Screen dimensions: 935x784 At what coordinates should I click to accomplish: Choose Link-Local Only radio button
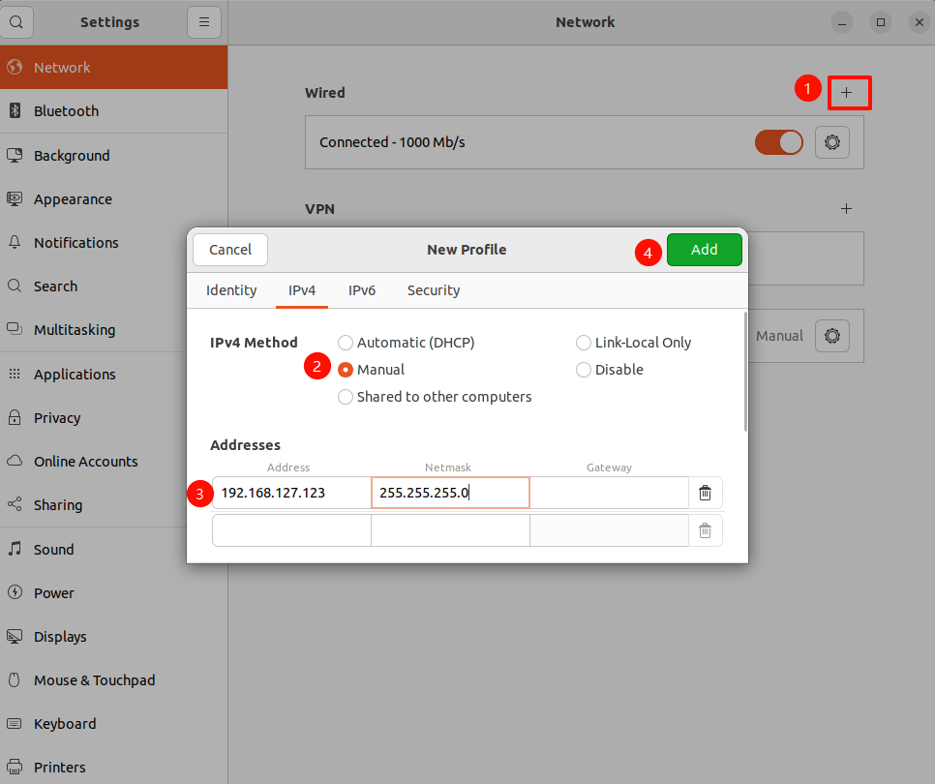point(584,343)
